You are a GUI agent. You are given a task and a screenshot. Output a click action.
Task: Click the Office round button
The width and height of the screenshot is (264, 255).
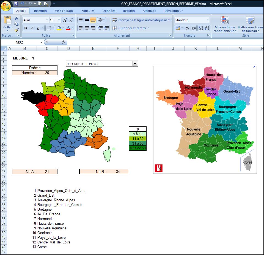5,6
